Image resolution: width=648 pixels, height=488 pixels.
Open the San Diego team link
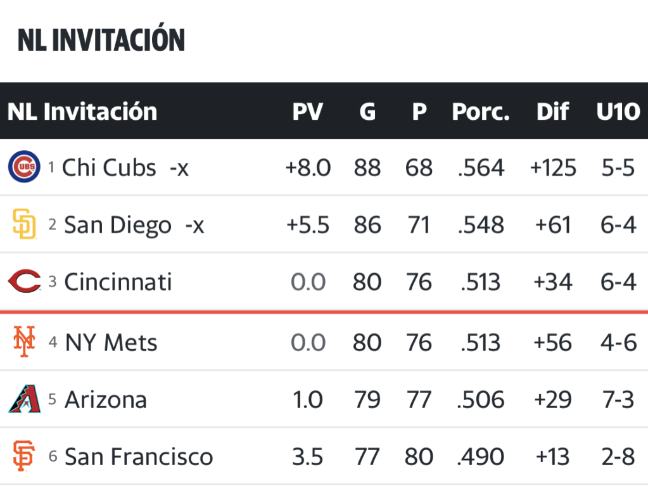(x=118, y=224)
